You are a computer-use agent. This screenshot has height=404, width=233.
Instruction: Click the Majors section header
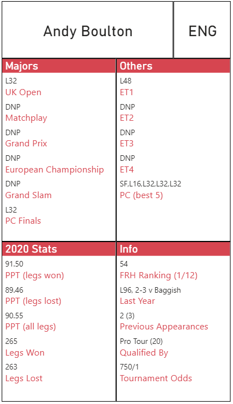click(x=59, y=66)
